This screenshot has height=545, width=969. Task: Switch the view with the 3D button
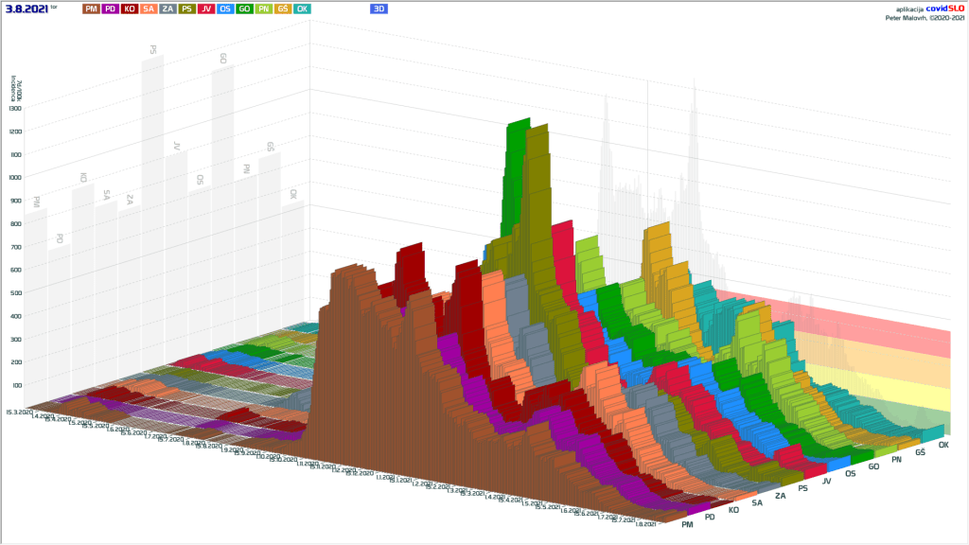[x=379, y=9]
